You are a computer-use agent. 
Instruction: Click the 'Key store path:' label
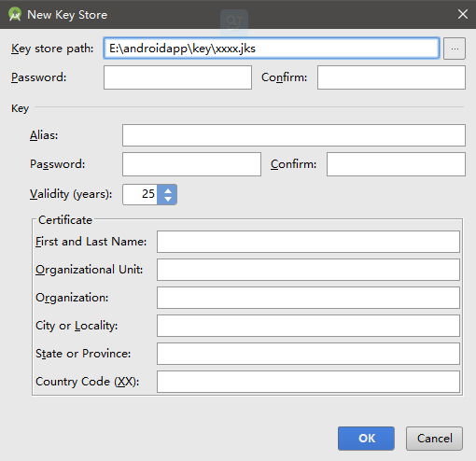click(x=52, y=49)
